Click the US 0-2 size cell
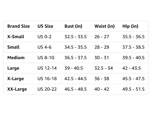 (x=44, y=37)
